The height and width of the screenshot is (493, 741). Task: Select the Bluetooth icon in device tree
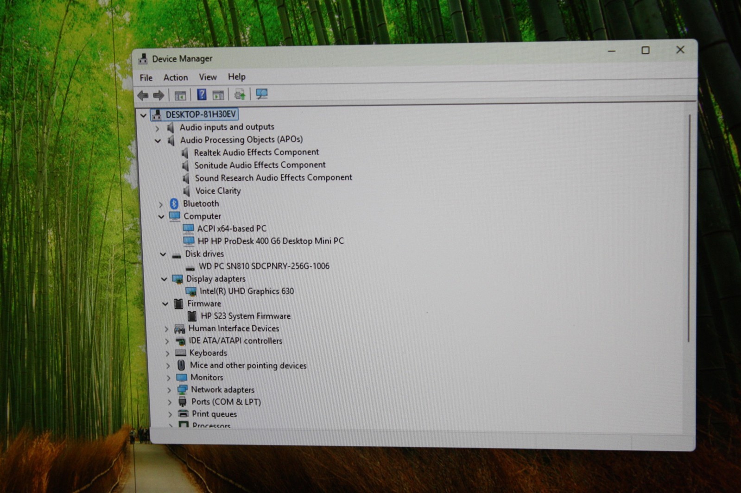click(174, 203)
